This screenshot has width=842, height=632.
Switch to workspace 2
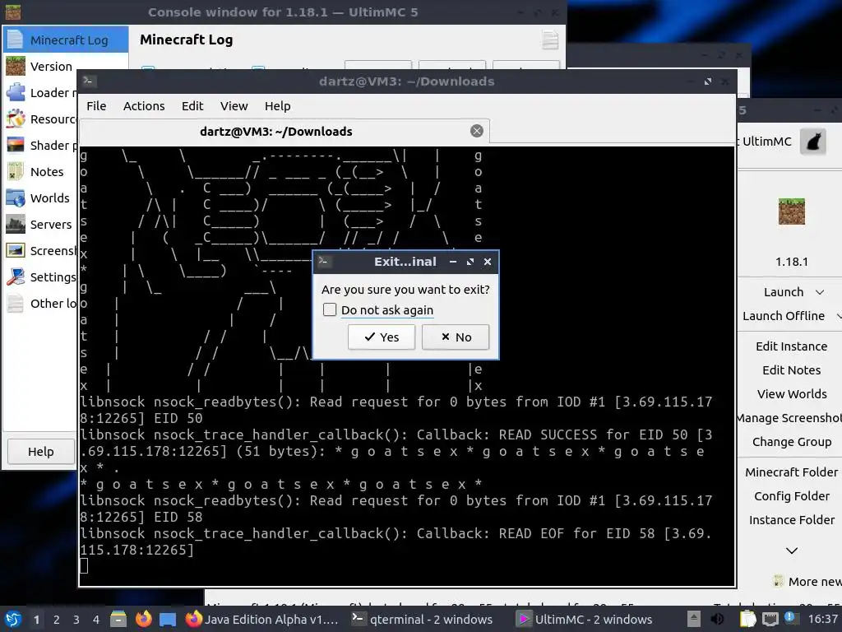57,620
